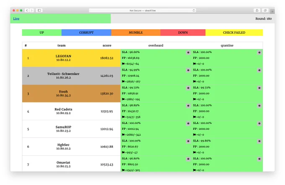The height and width of the screenshot is (185, 285).
Task: Click info dot in HgbSec overheard cell
Action: click(188, 141)
